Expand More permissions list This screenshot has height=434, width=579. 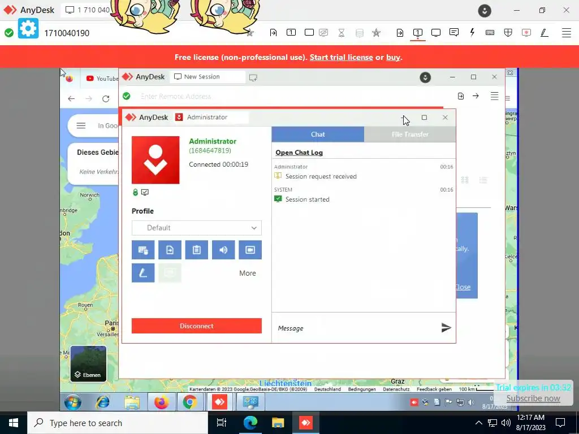[248, 273]
